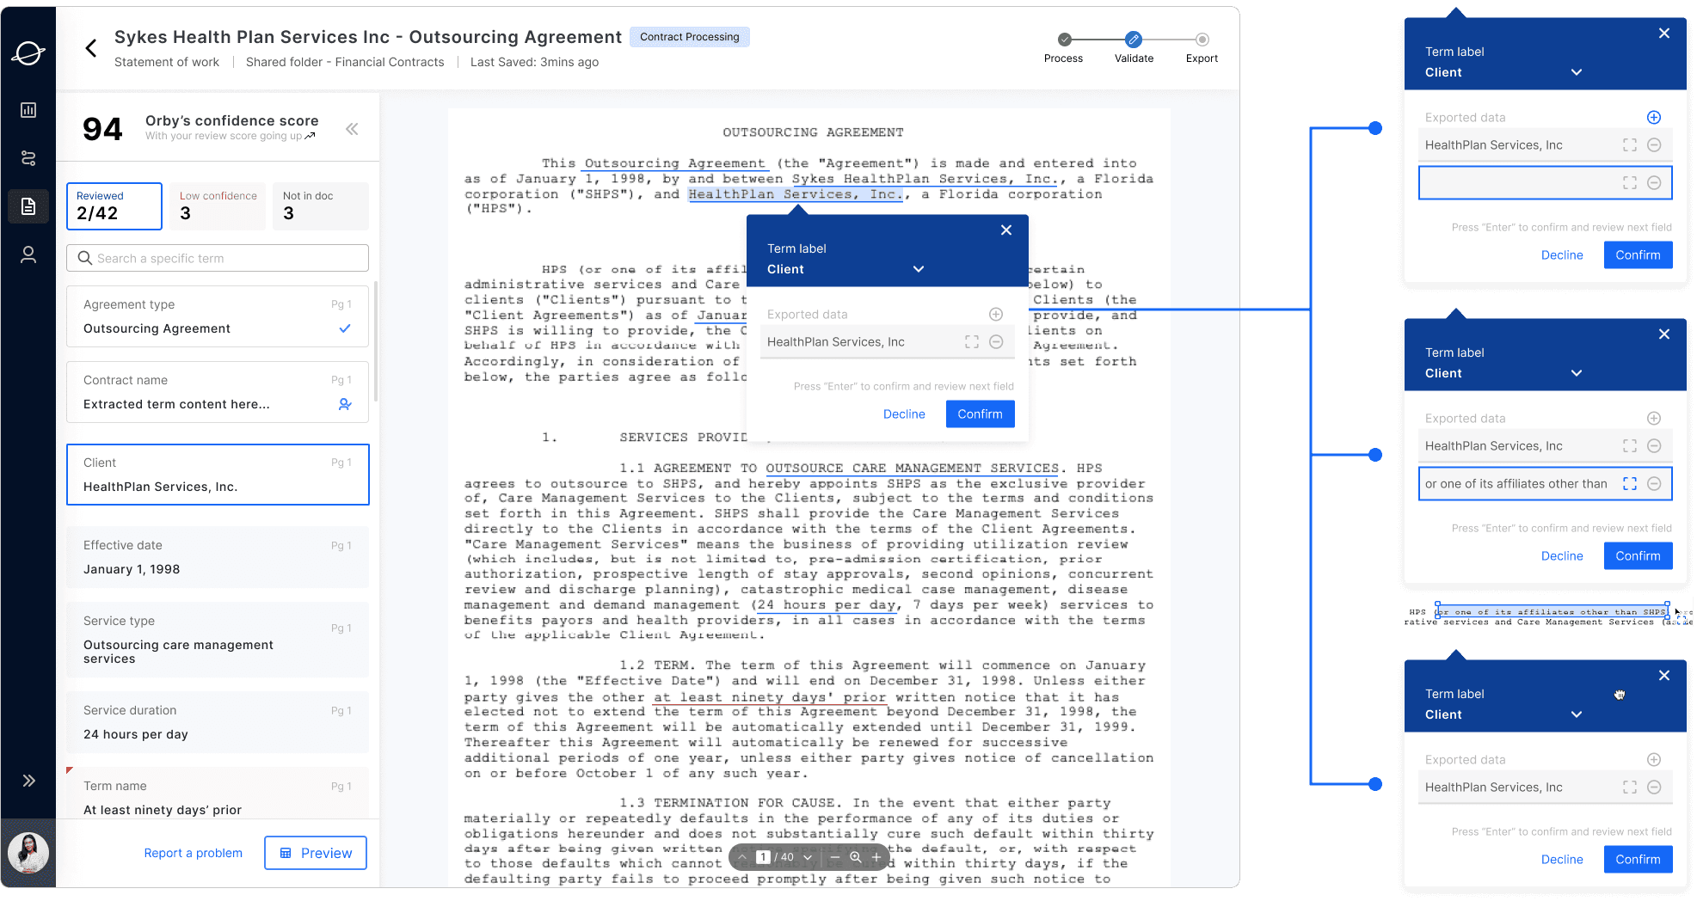Click Decline in the top right-side popup
1697x901 pixels.
(x=1562, y=255)
